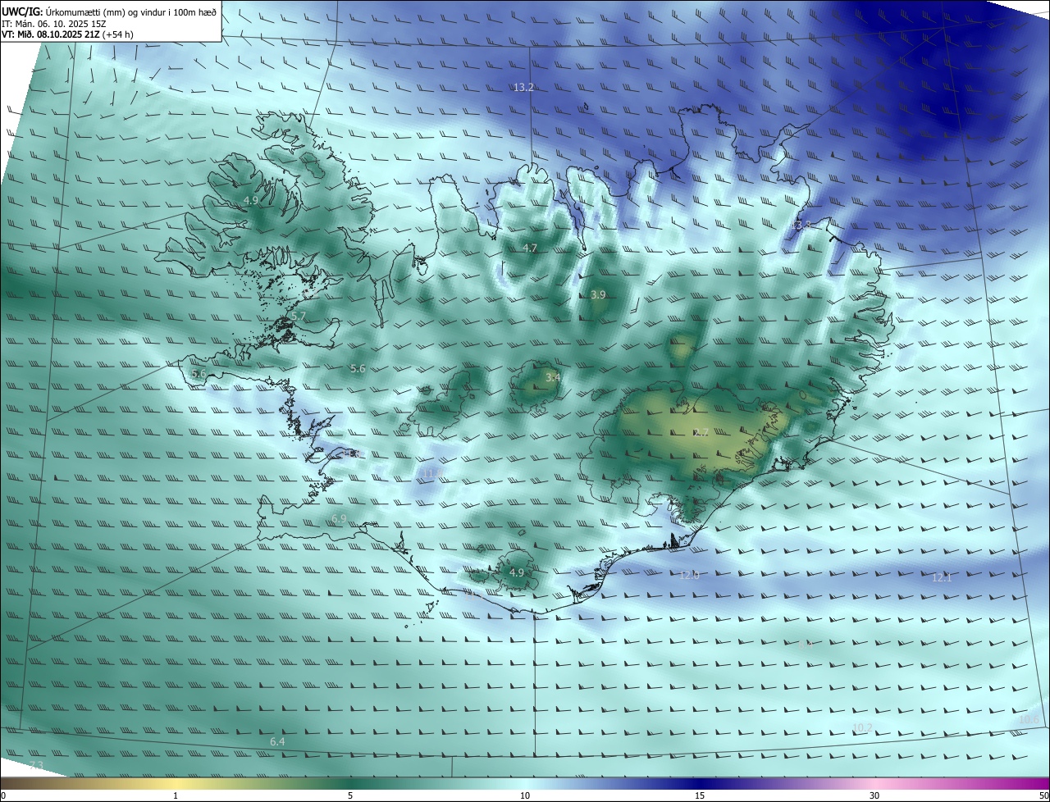This screenshot has height=802, width=1050.
Task: Click the 10 tick on the color scale
Action: (525, 795)
